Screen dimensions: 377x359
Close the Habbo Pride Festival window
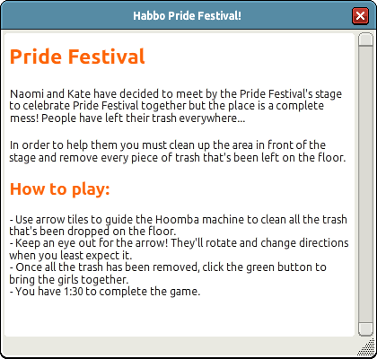pos(360,15)
